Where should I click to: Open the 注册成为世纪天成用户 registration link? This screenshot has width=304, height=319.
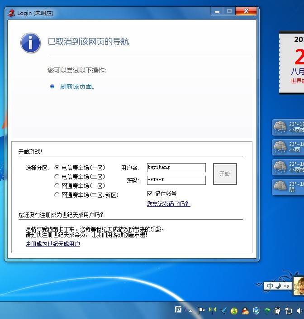pyautogui.click(x=53, y=244)
